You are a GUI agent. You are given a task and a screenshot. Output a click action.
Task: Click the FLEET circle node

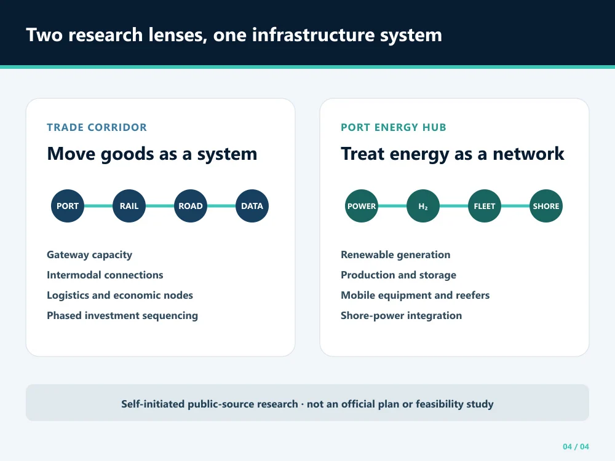[x=485, y=206]
